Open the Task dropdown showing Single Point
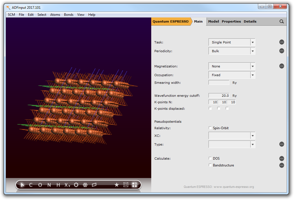Viewport: 294px width, 200px height. (x=232, y=42)
